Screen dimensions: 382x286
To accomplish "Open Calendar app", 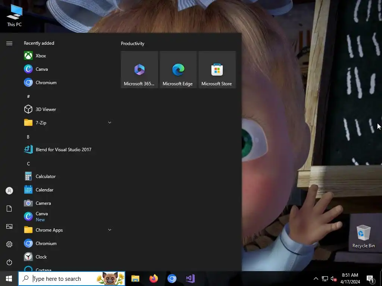I will coord(68,190).
